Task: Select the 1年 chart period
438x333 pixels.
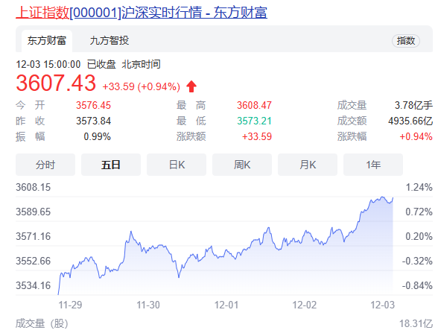Action: [373, 165]
